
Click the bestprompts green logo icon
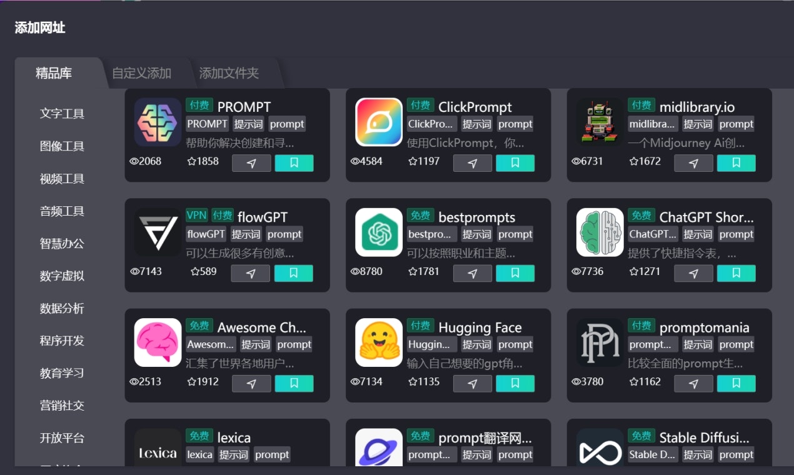[x=379, y=232]
